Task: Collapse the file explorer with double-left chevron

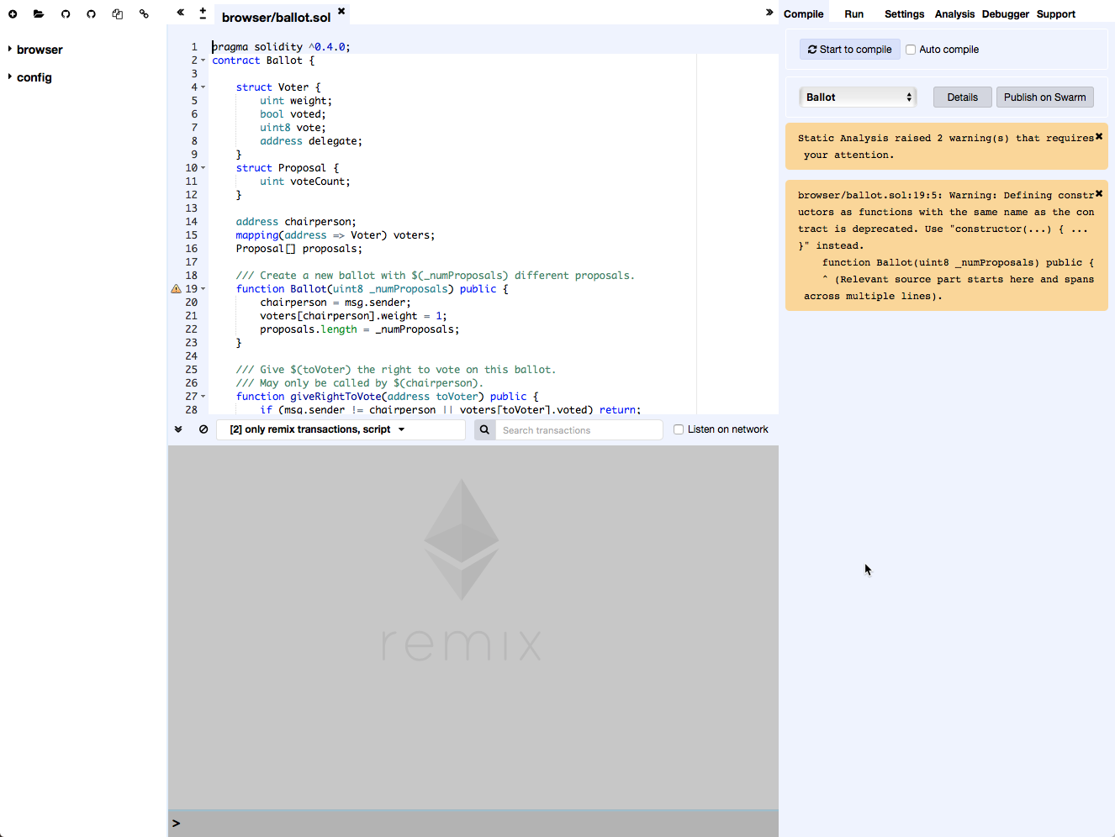Action: pos(181,13)
